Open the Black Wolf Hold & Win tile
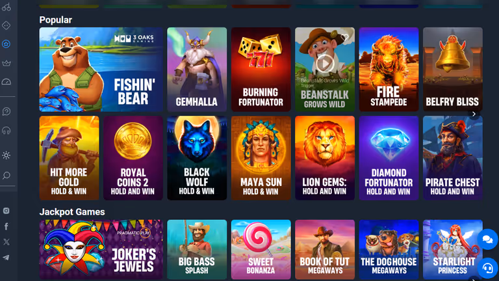The width and height of the screenshot is (499, 281). tap(197, 158)
